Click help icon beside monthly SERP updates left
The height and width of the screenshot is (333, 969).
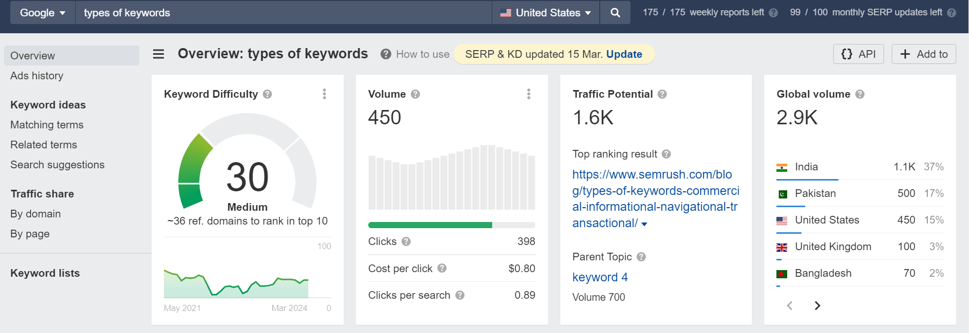(x=952, y=13)
